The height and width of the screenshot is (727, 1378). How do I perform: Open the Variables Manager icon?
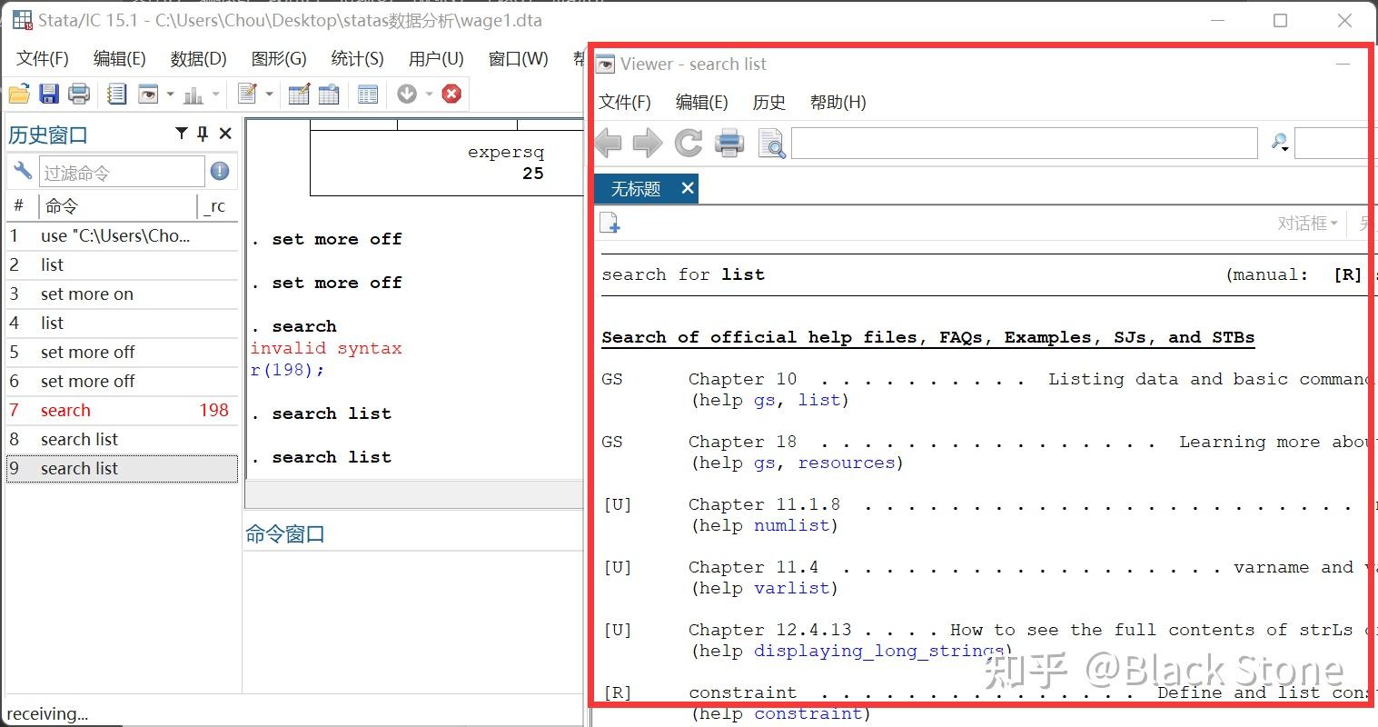[368, 94]
